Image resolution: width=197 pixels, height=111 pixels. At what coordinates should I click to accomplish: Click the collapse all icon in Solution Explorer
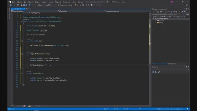pos(174,12)
